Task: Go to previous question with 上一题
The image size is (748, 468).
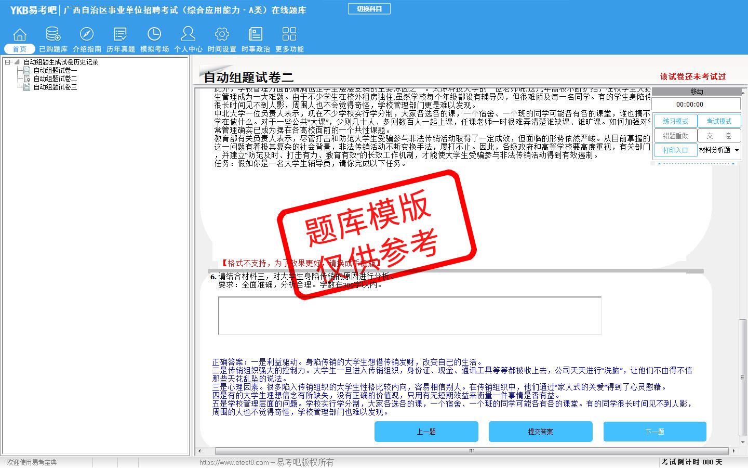Action: [426, 432]
